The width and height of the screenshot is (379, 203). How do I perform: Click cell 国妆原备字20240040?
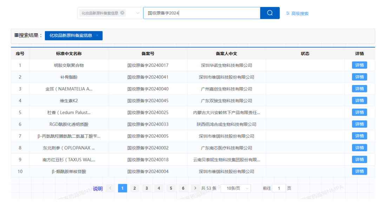click(x=148, y=89)
